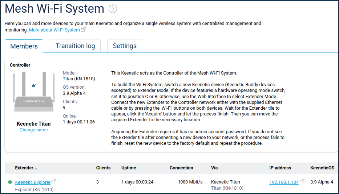Click the Connection column header
Screen dimensions: 339x194
tap(181, 168)
